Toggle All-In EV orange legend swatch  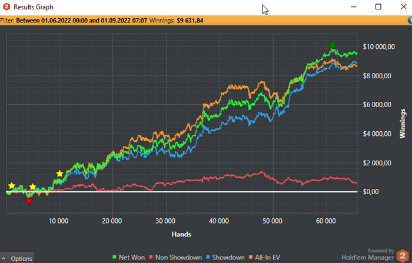pyautogui.click(x=250, y=257)
